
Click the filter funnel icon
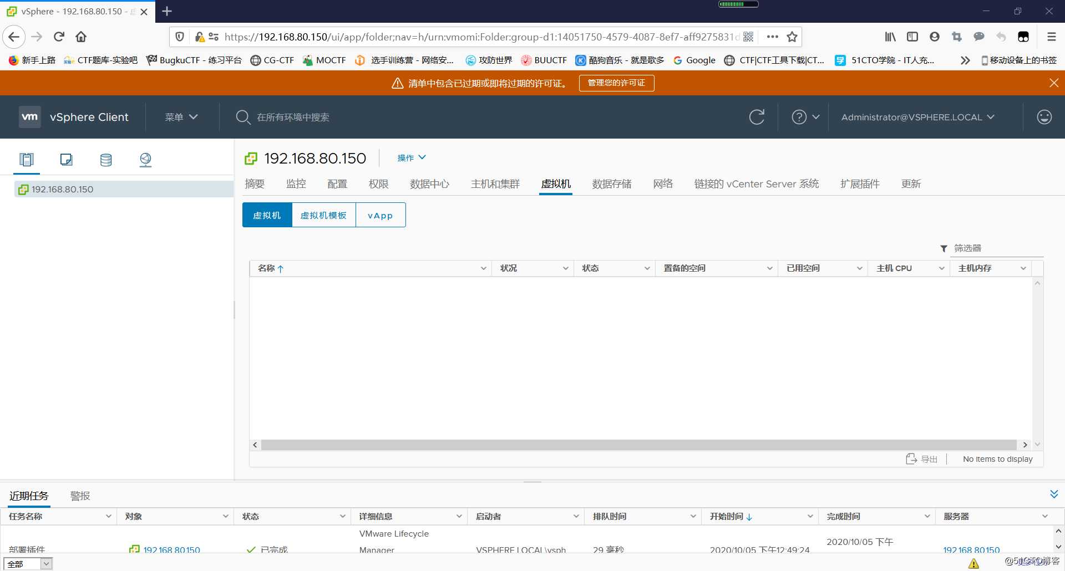pyautogui.click(x=944, y=248)
